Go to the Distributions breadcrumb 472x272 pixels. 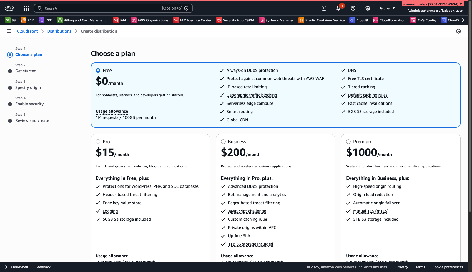click(x=59, y=31)
